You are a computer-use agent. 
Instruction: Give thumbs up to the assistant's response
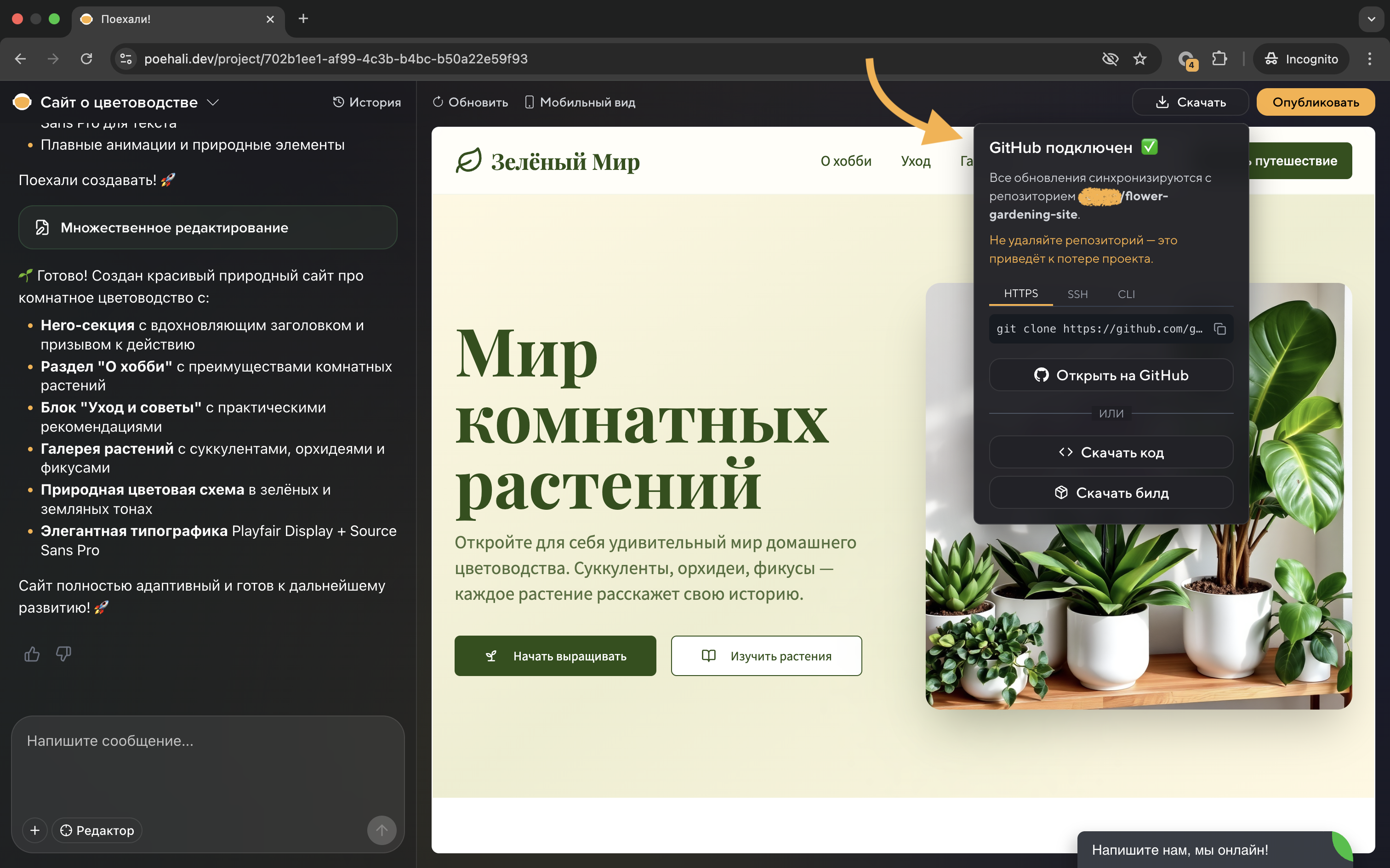32,654
